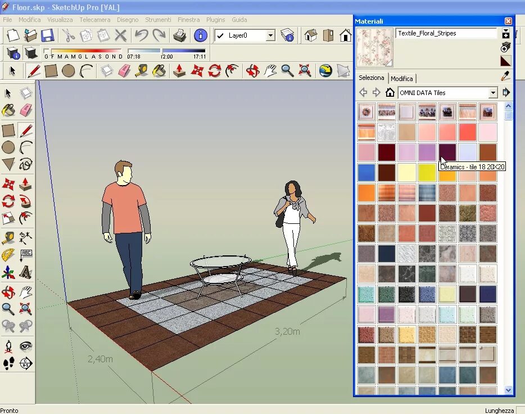Click the New file icon

[13, 35]
